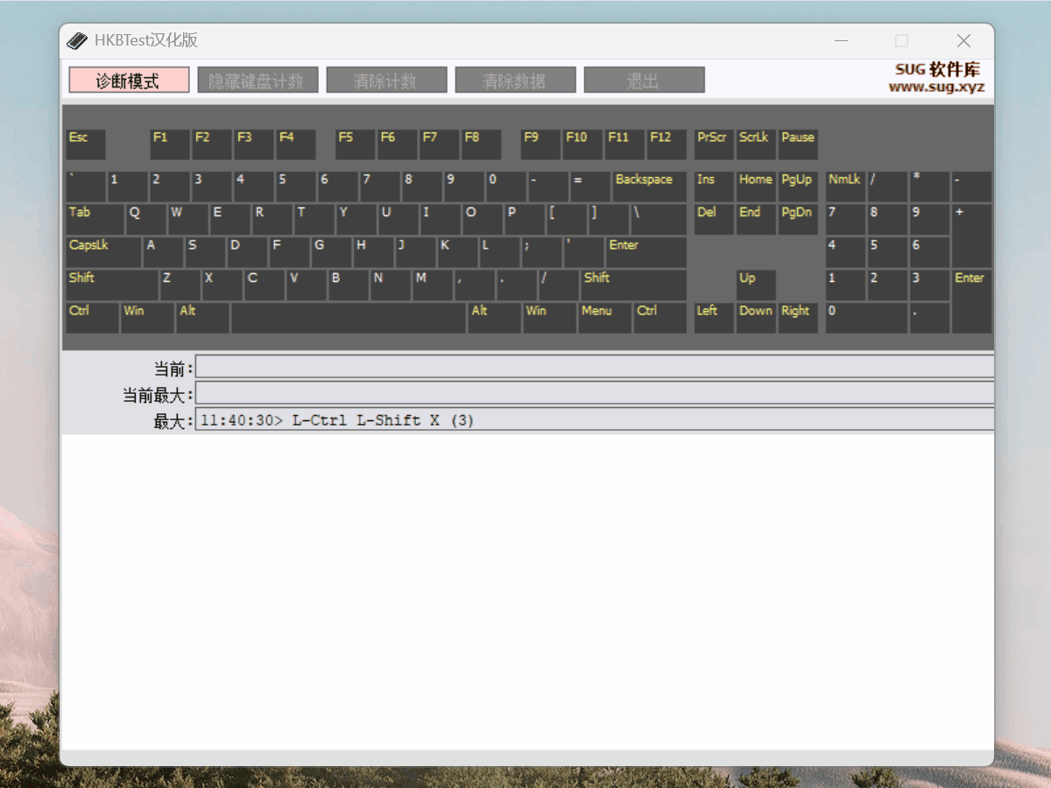Click the 退出 exit button
This screenshot has height=788, width=1051.
tap(644, 81)
